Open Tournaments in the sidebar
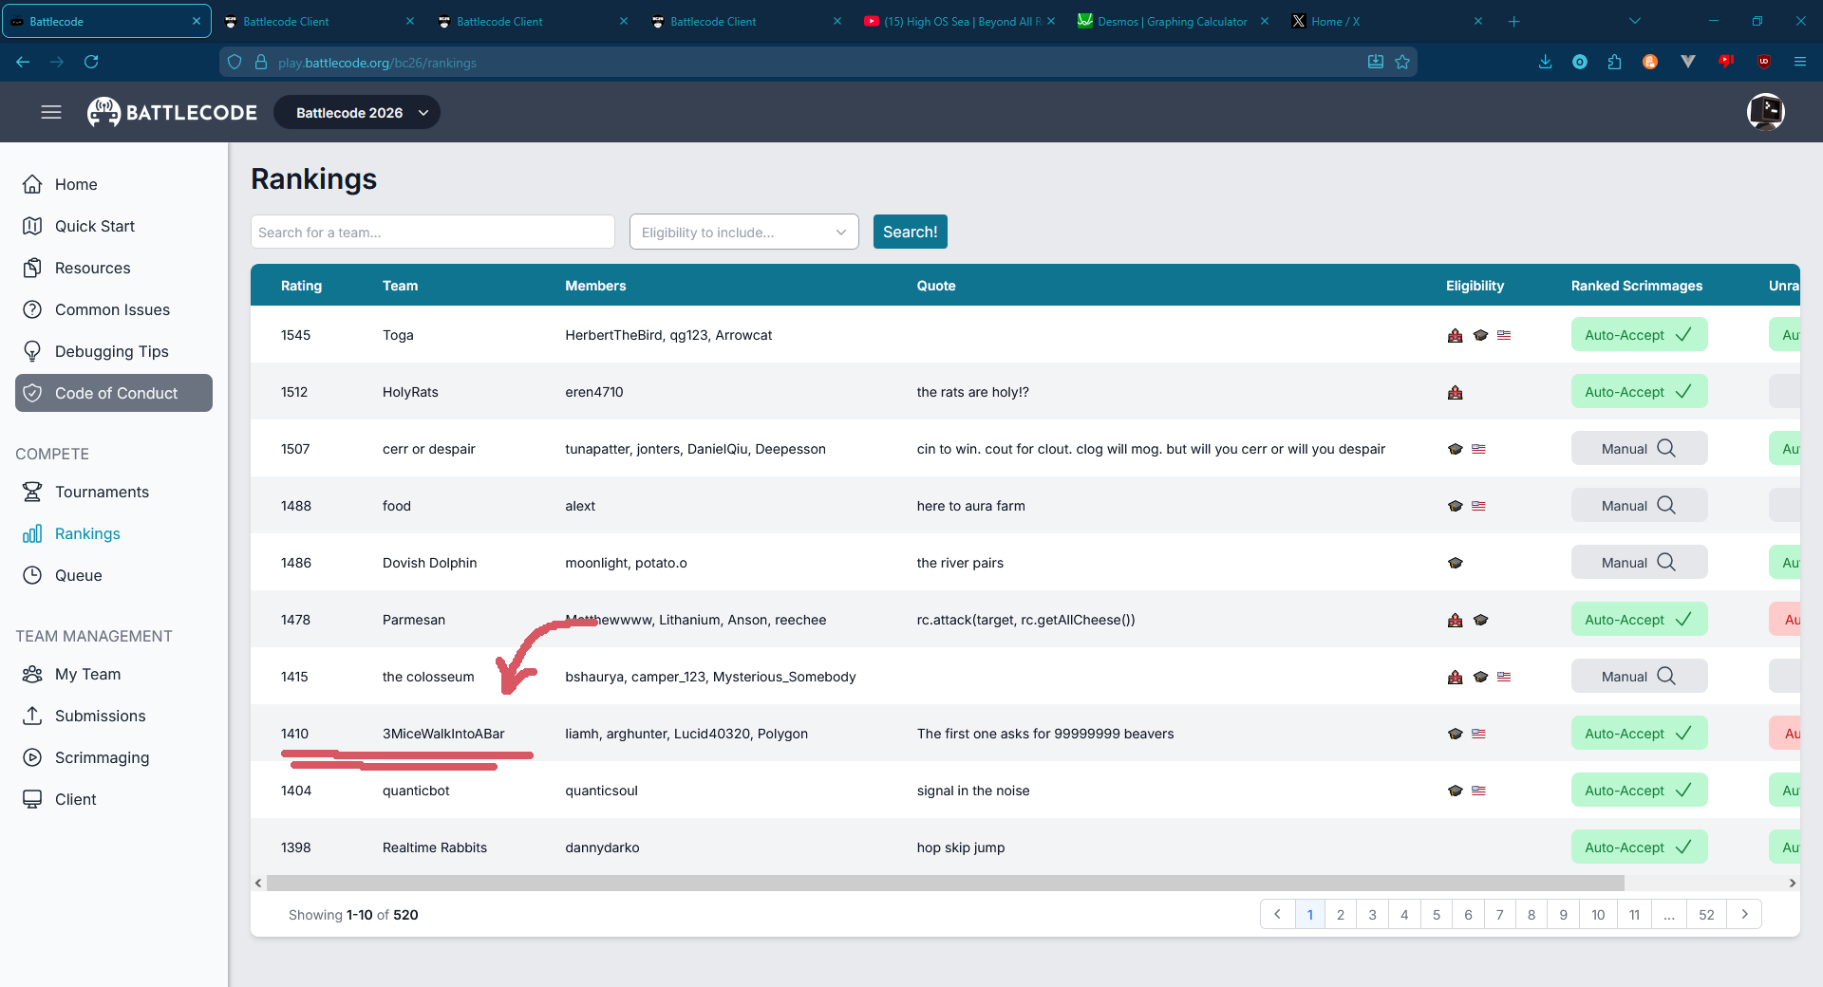This screenshot has height=987, width=1823. pos(102,492)
